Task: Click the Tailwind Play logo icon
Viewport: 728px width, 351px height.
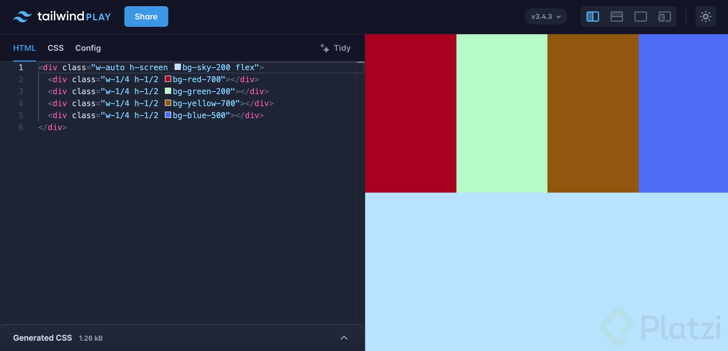Action: tap(22, 17)
